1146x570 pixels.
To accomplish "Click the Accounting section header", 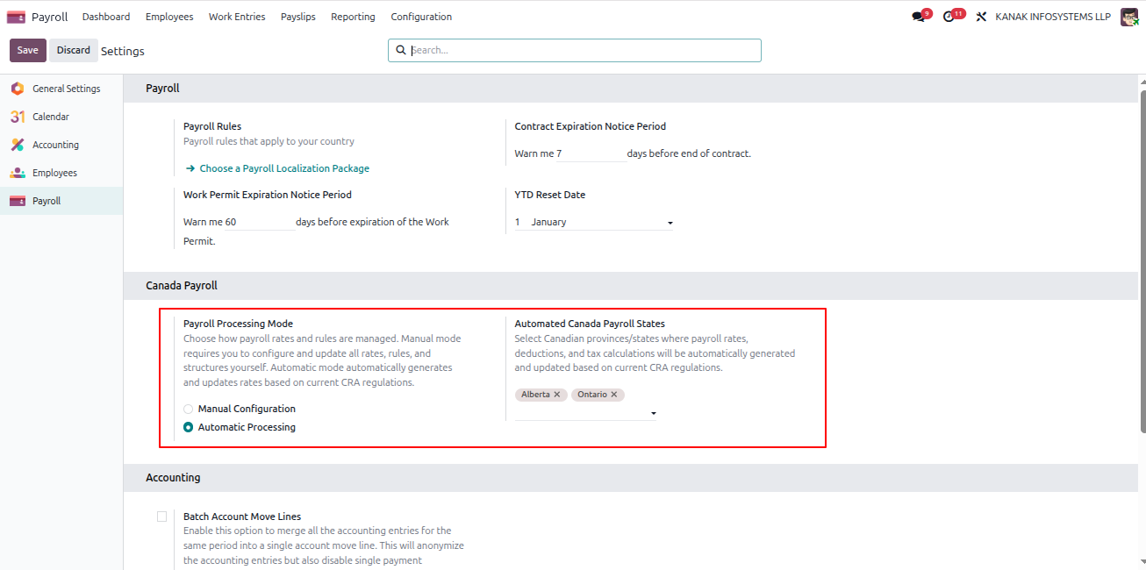I will [173, 478].
